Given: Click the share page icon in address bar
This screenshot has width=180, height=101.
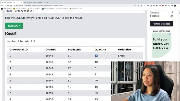Looking at the screenshot, I should pos(138,6).
